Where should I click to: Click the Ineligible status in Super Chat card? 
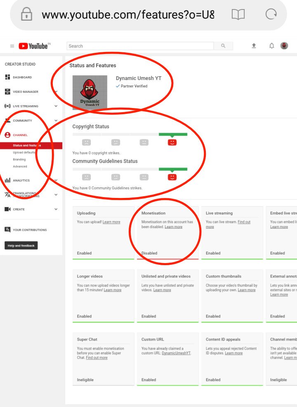(85, 380)
